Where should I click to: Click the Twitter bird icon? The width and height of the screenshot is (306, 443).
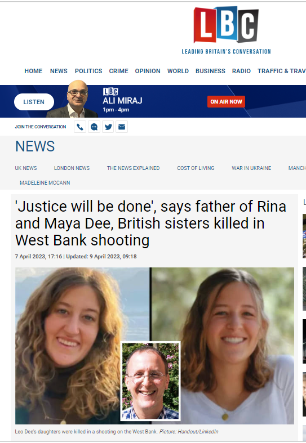coord(108,127)
